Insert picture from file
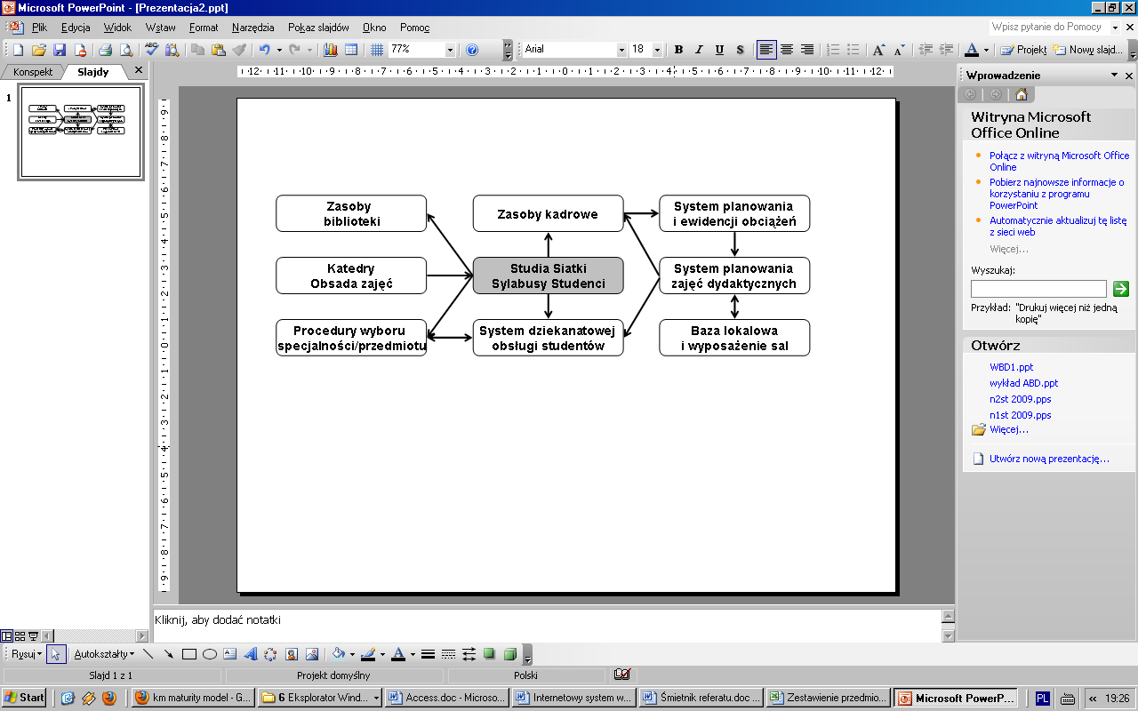This screenshot has height=711, width=1138. point(312,654)
